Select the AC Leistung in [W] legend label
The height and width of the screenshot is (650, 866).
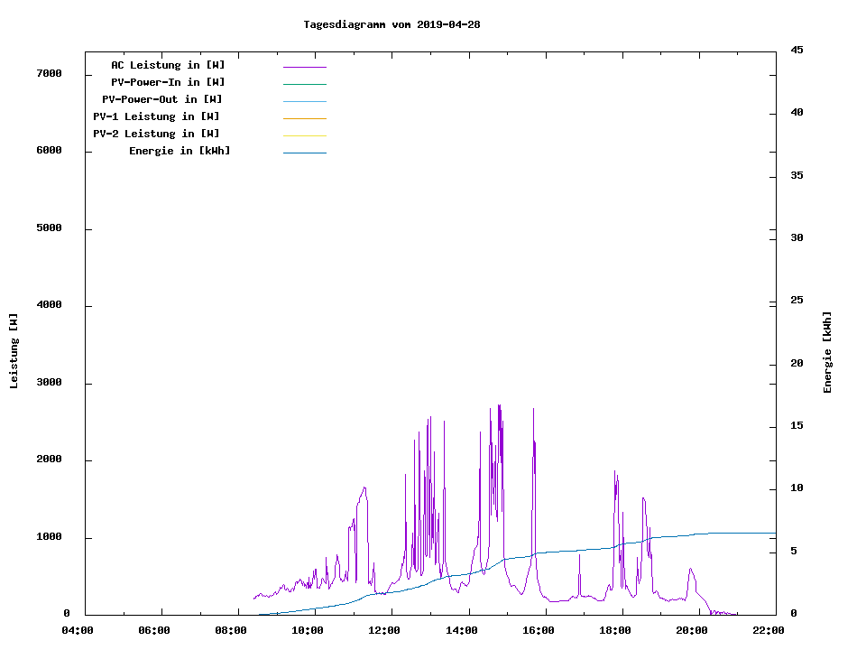coord(168,65)
